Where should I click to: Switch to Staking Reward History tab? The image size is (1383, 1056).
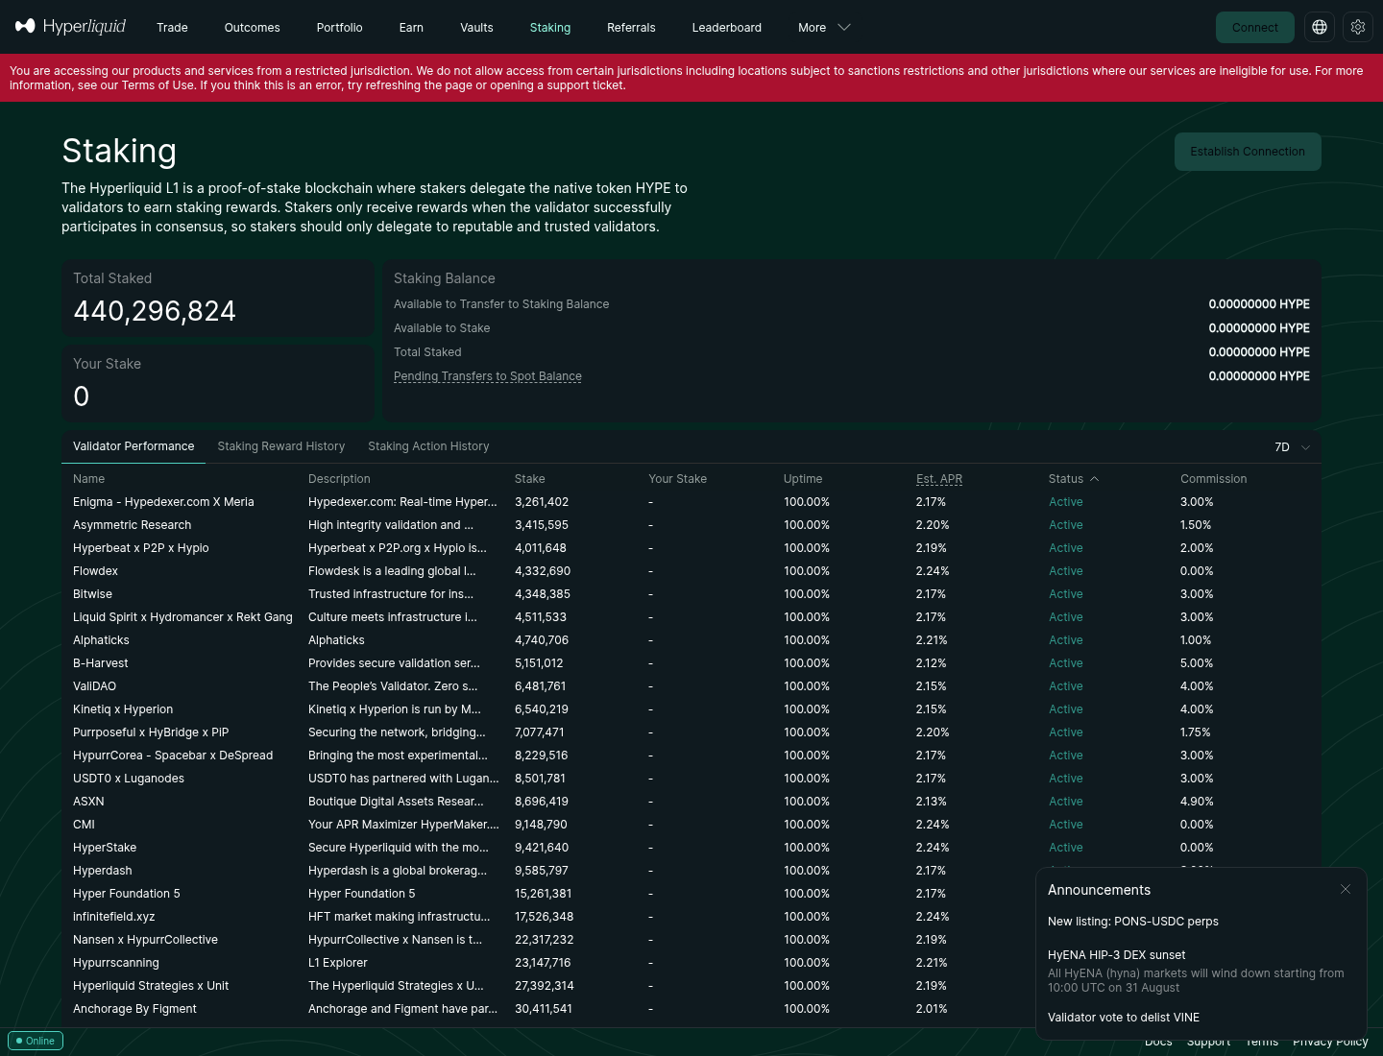(x=281, y=446)
